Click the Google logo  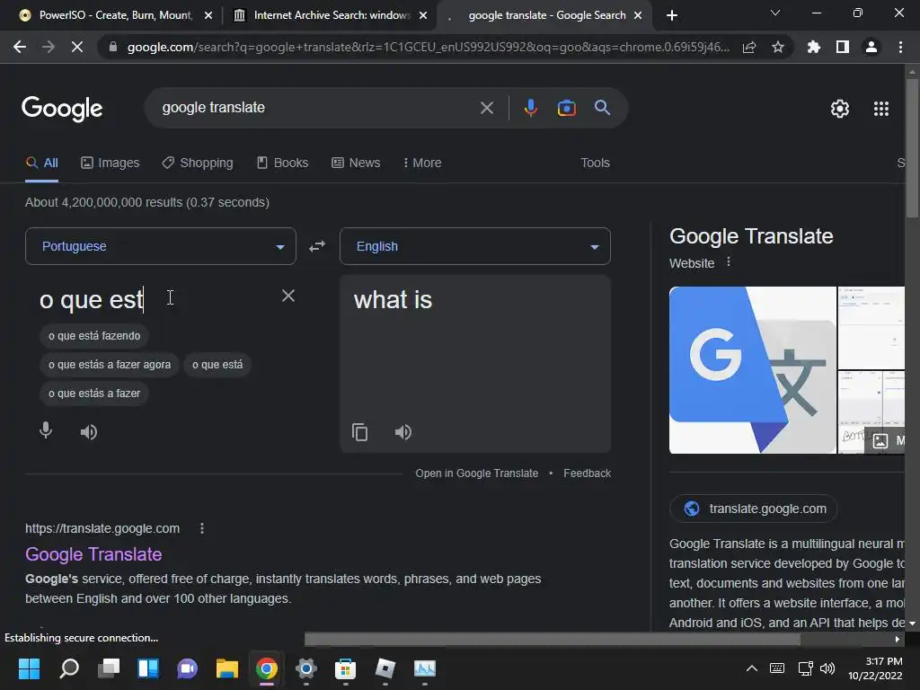click(62, 109)
